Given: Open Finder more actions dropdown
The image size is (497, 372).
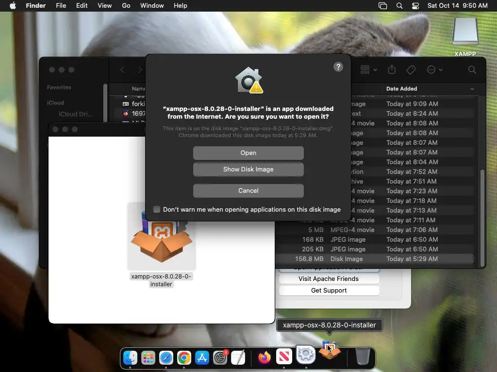Looking at the screenshot, I should pyautogui.click(x=434, y=70).
